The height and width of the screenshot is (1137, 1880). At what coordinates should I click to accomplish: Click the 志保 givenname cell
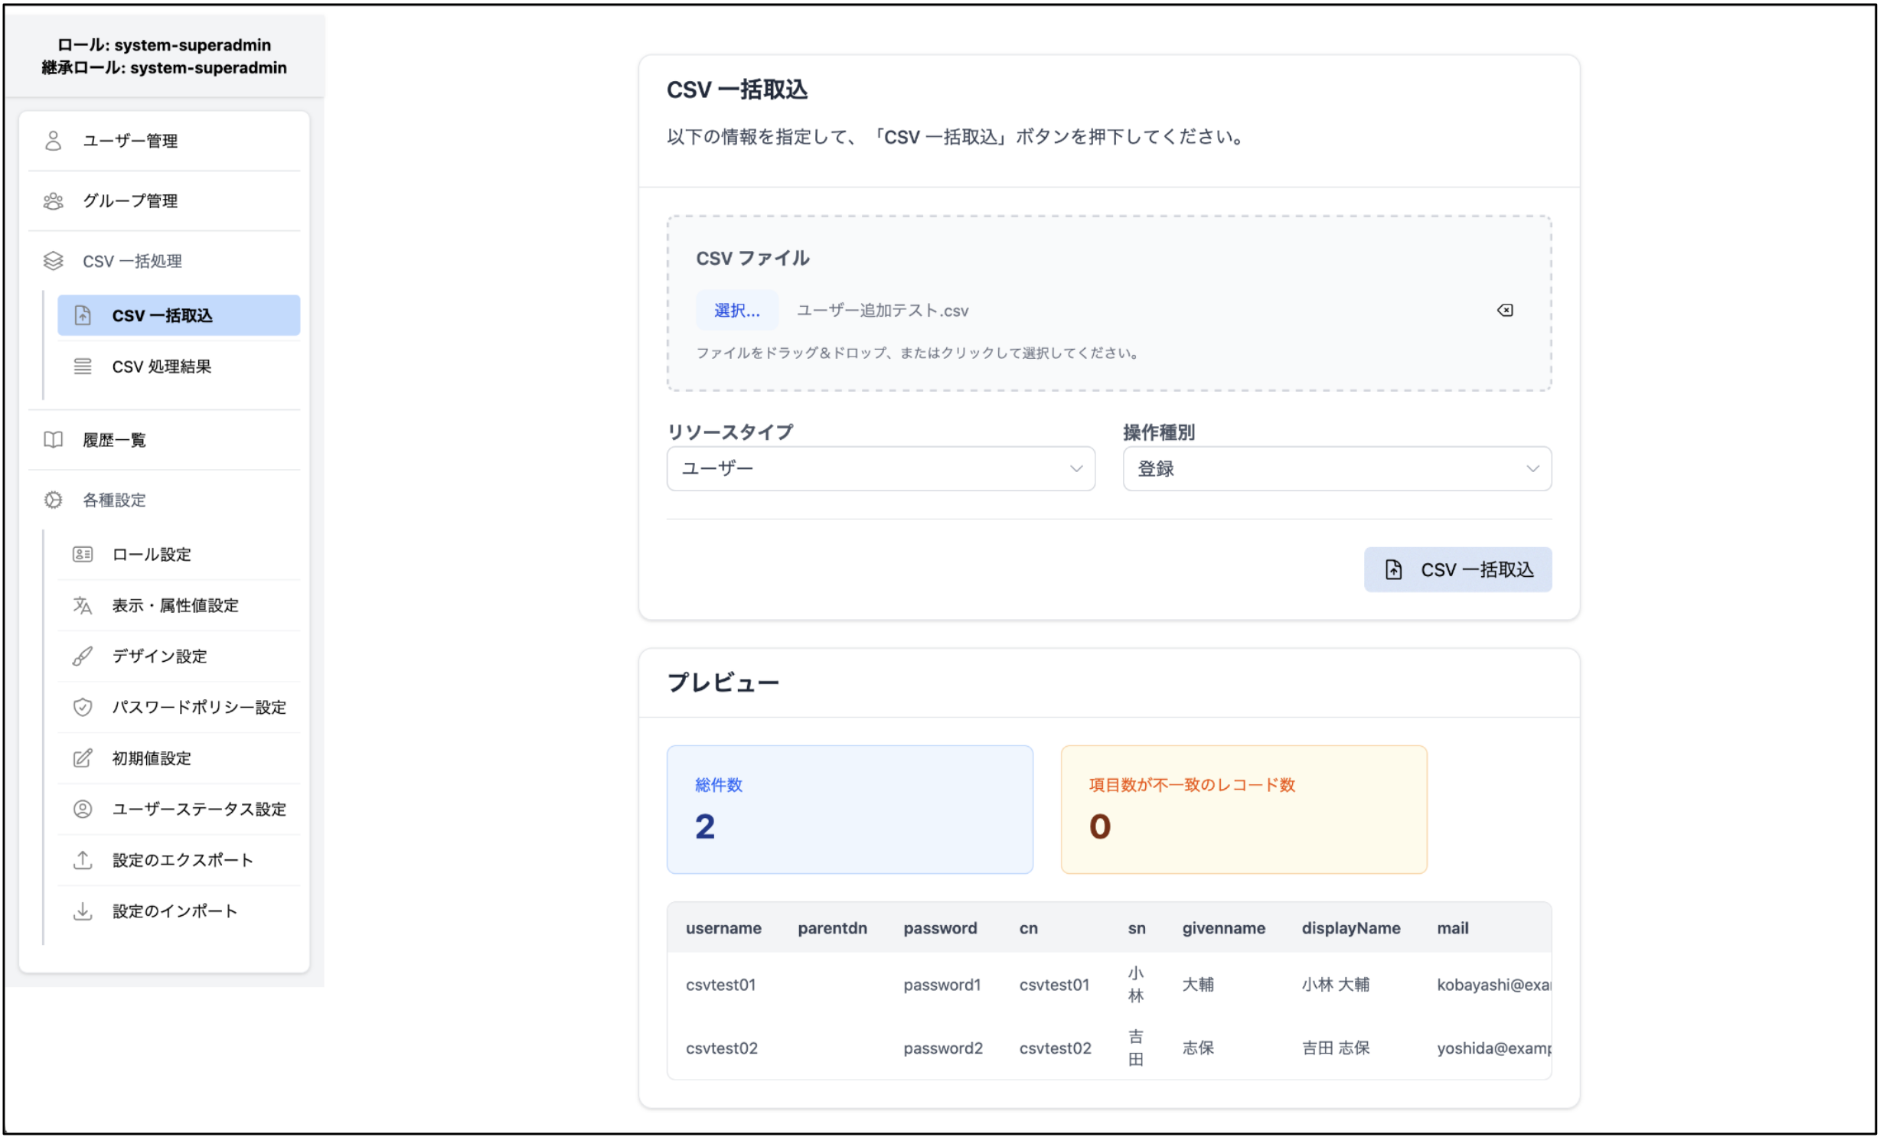(1198, 1048)
